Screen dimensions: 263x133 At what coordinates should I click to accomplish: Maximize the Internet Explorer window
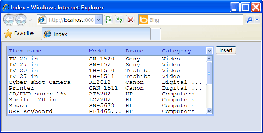click(x=245, y=7)
